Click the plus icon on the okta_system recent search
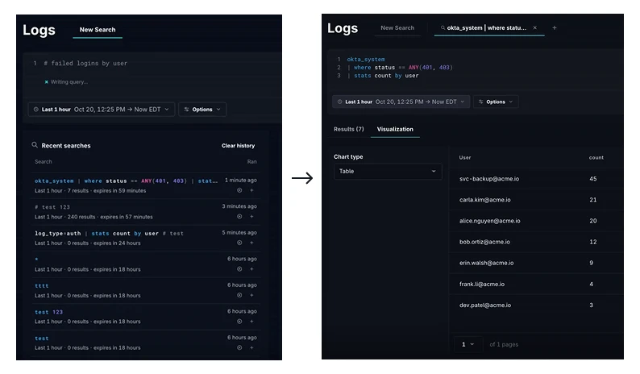This screenshot has width=640, height=374. point(251,190)
